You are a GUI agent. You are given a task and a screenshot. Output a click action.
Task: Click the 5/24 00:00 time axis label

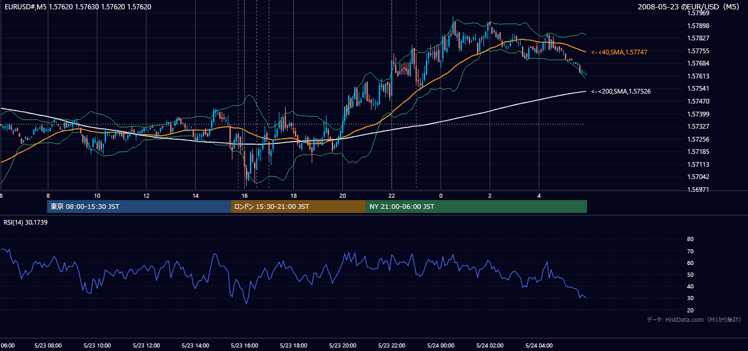pyautogui.click(x=441, y=345)
